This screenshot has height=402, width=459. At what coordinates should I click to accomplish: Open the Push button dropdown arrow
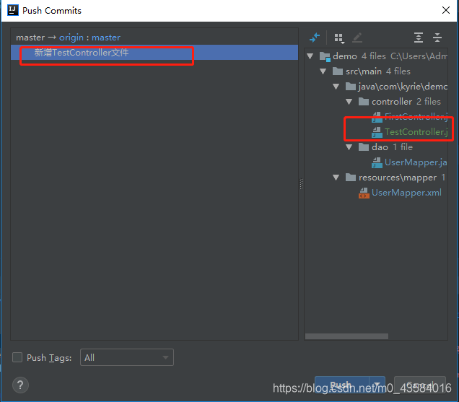(x=377, y=384)
